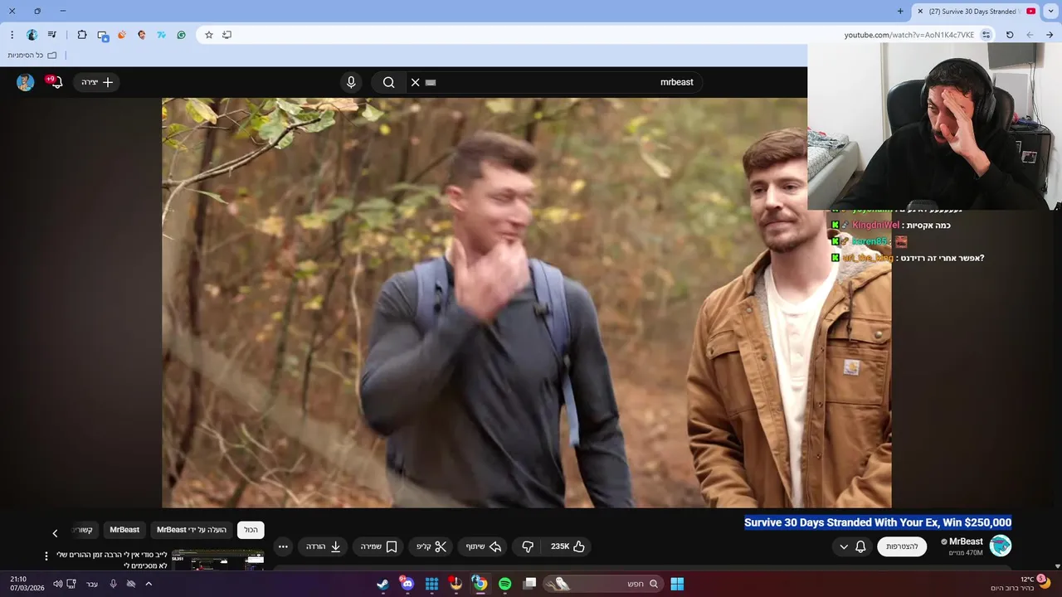
Task: Open MrBeast channel avatar
Action: click(1001, 546)
